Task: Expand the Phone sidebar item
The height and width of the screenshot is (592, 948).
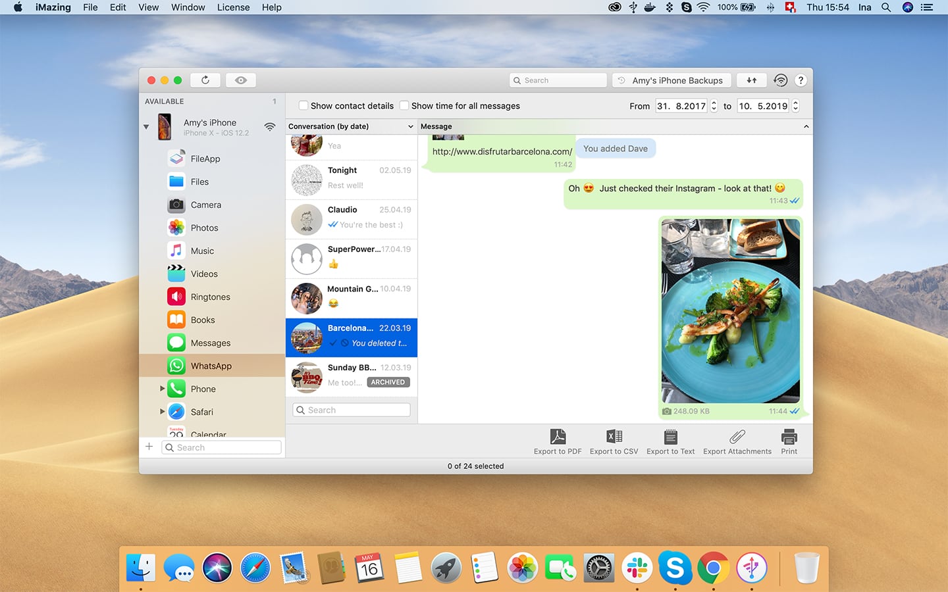Action: (162, 389)
